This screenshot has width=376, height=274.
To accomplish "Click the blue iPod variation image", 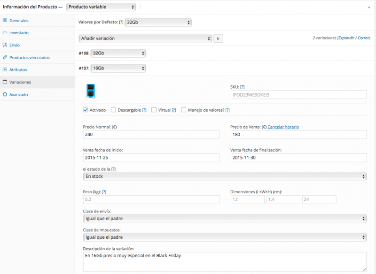I will pyautogui.click(x=91, y=91).
